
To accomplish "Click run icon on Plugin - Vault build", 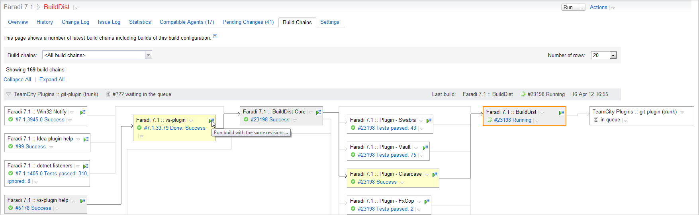I will 425,148.
